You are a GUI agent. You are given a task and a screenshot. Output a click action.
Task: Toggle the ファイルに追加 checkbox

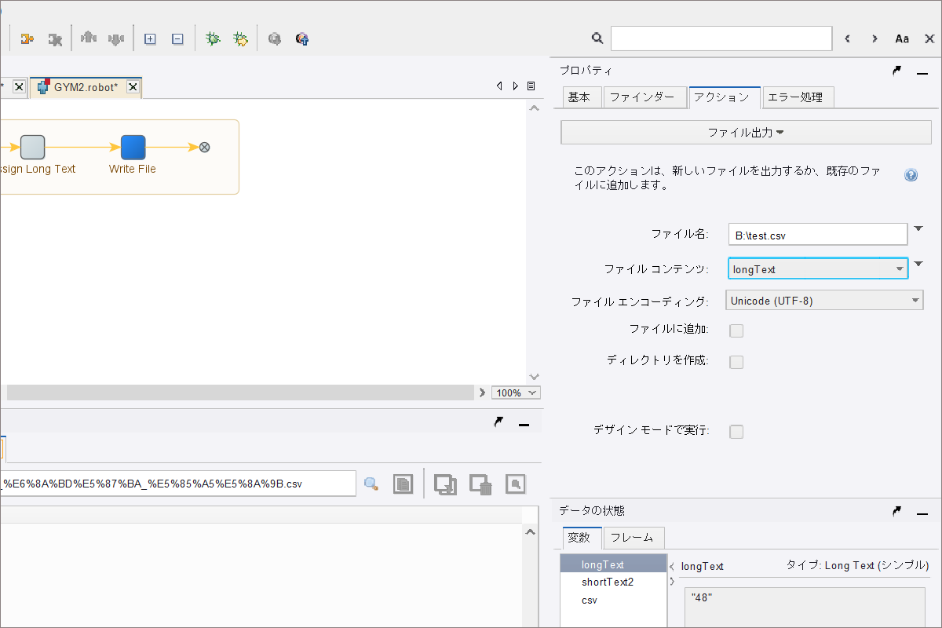click(x=736, y=330)
